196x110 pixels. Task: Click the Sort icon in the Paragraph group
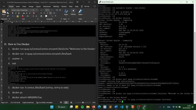pos(52,16)
